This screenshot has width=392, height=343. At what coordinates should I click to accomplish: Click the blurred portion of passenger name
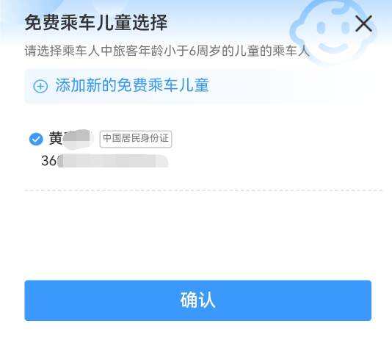pos(77,139)
